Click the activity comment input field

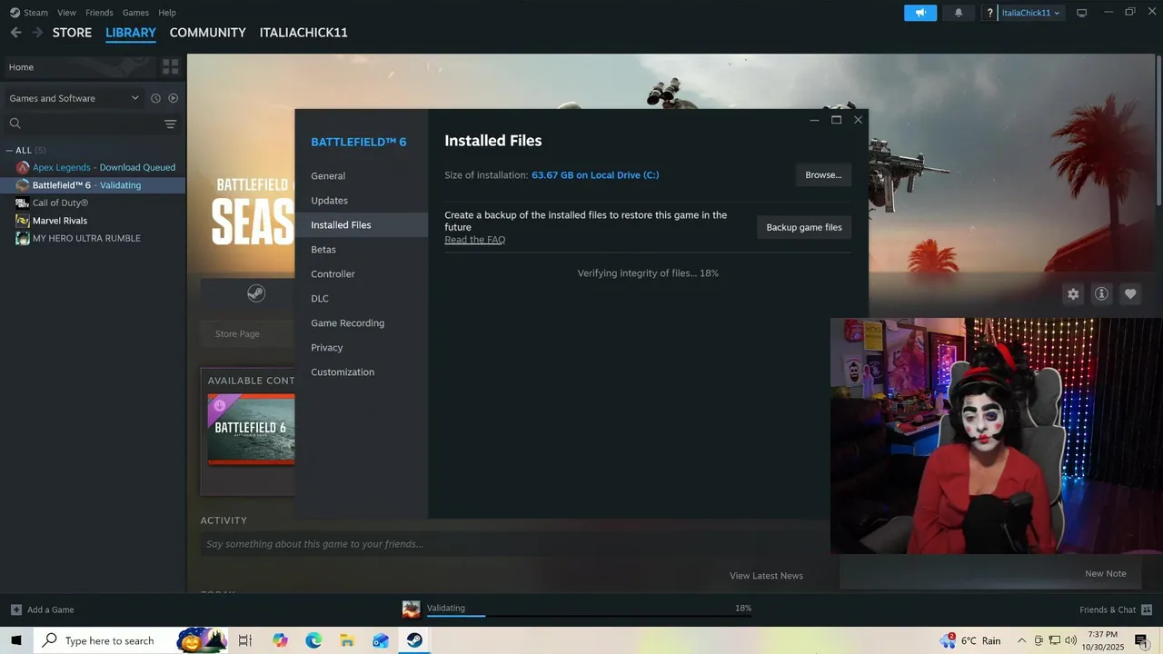pyautogui.click(x=514, y=544)
